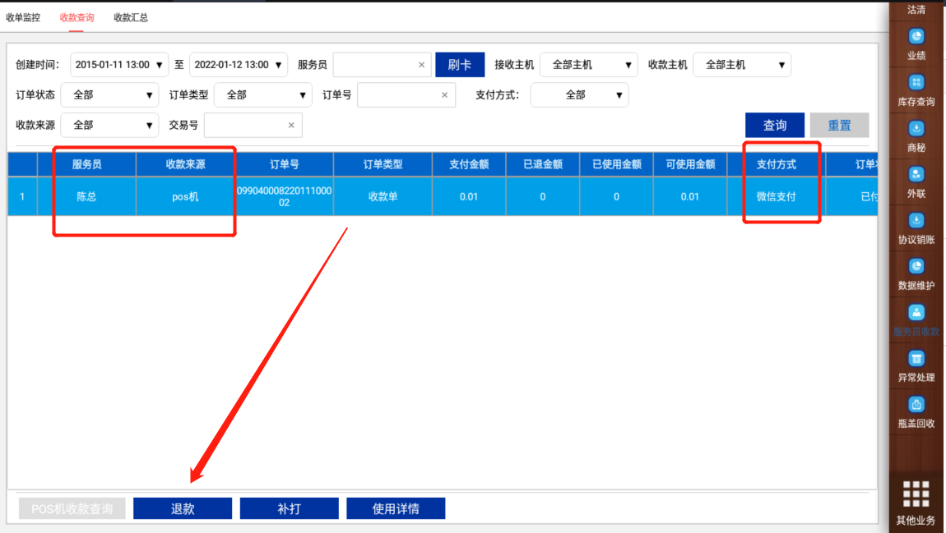This screenshot has height=533, width=946.
Task: Expand the 支付方式 dropdown
Action: click(579, 95)
